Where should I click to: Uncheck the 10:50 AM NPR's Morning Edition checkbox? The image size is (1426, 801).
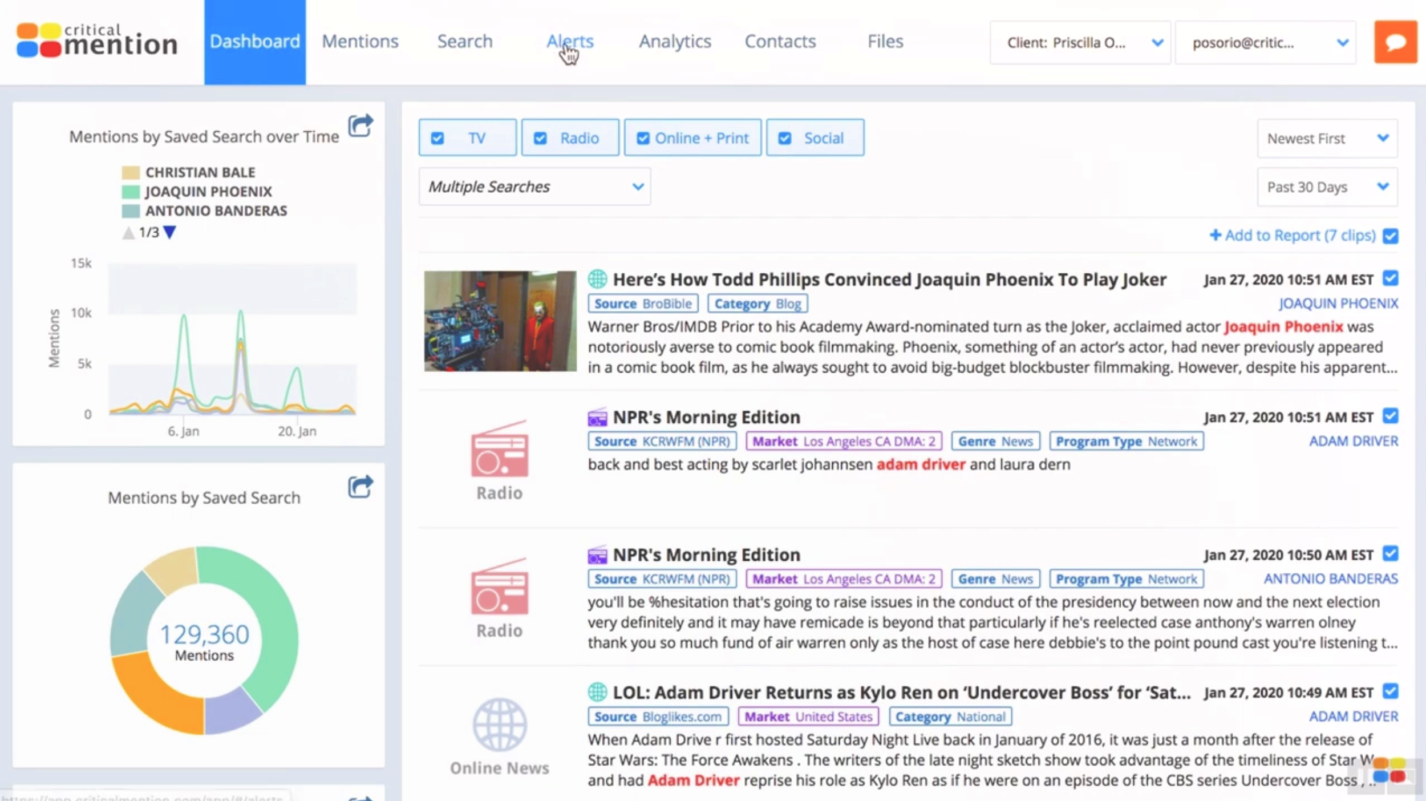[1391, 553]
